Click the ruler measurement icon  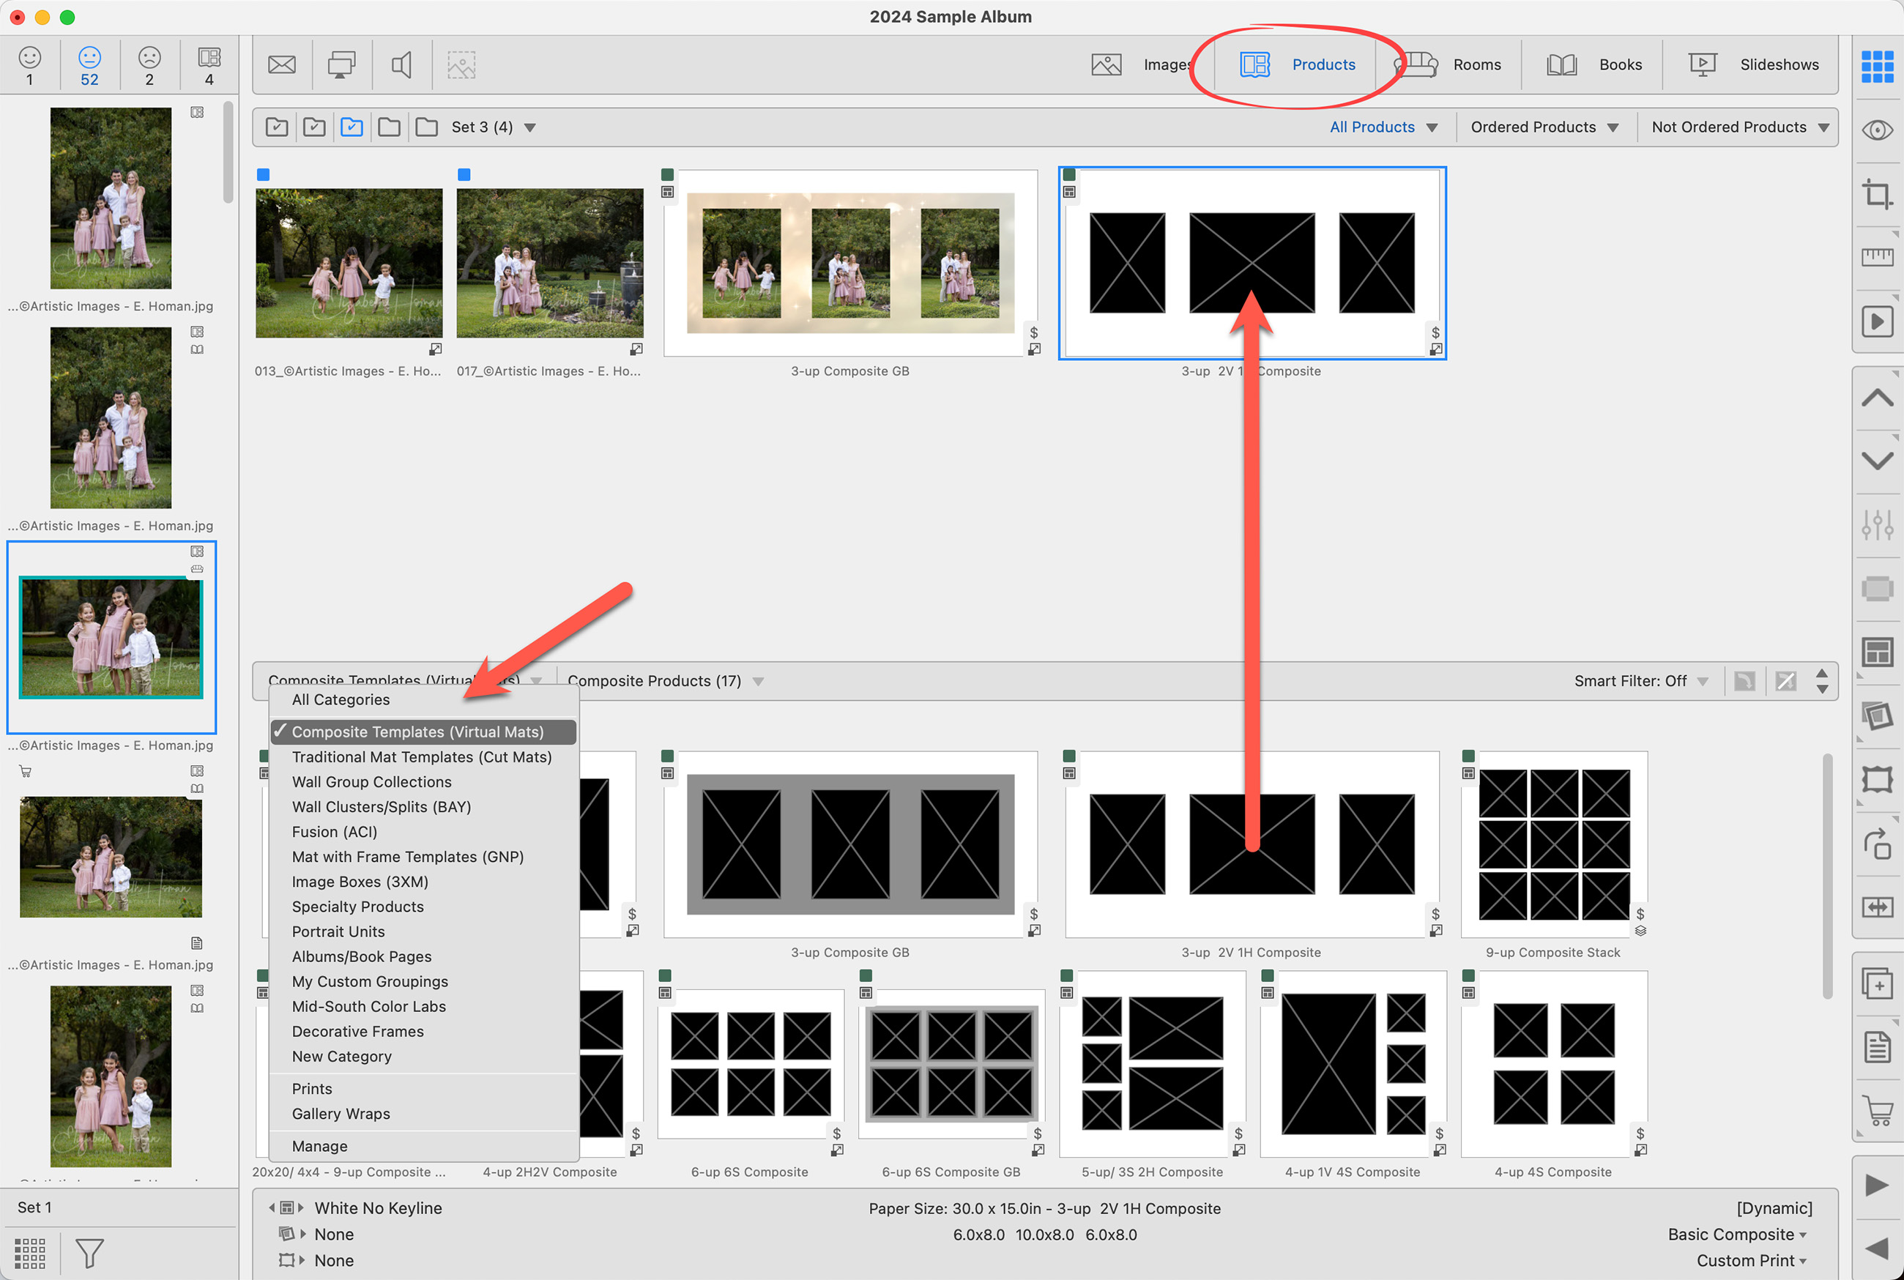click(x=1876, y=257)
